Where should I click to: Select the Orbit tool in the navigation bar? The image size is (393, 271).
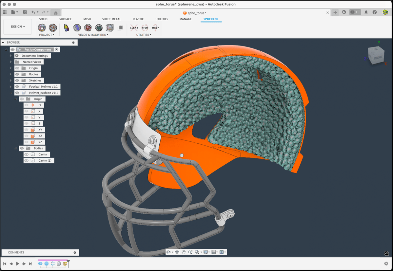tap(169, 252)
